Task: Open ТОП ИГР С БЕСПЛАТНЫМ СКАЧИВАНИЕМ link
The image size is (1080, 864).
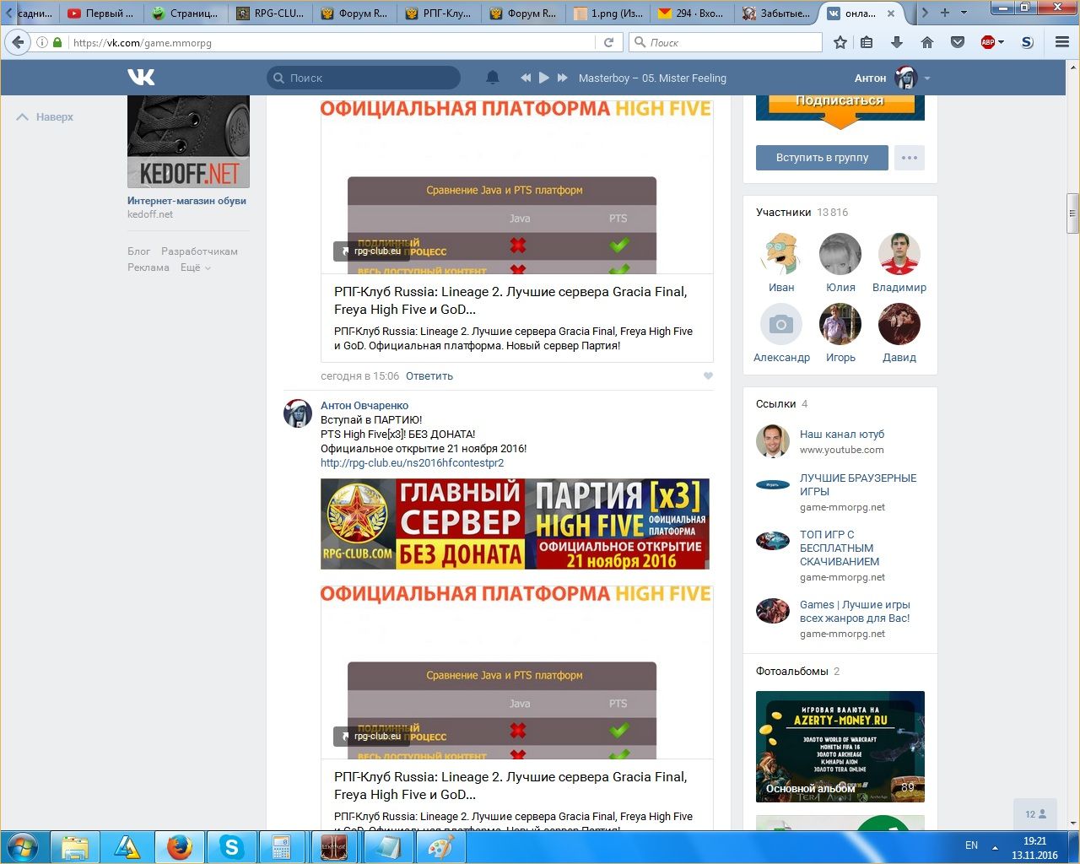Action: coord(840,548)
